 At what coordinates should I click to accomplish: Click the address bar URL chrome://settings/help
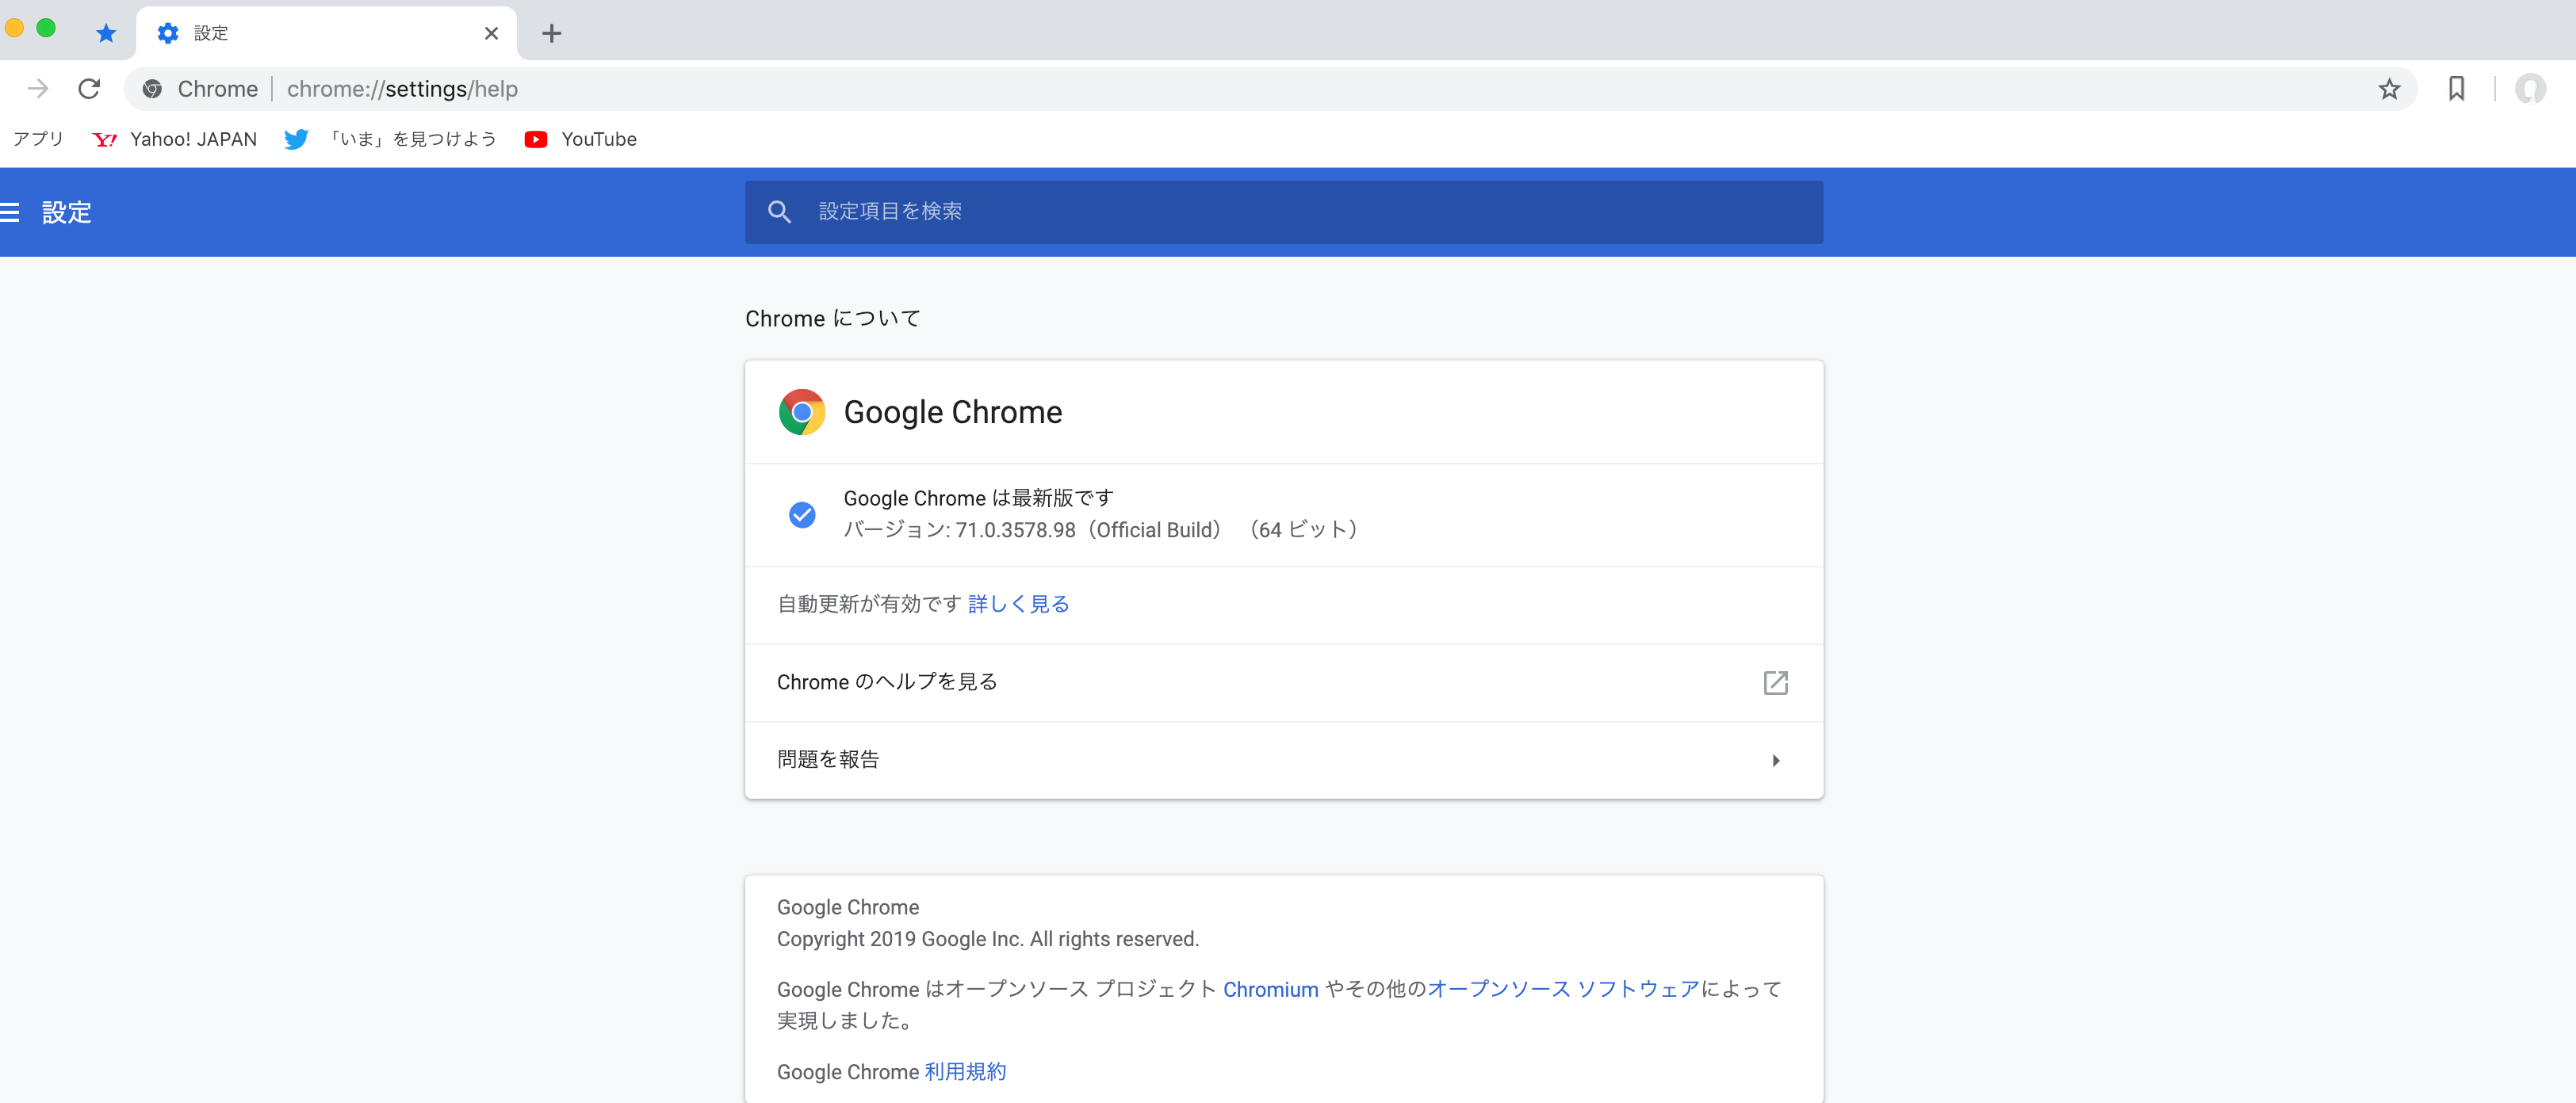[x=402, y=89]
